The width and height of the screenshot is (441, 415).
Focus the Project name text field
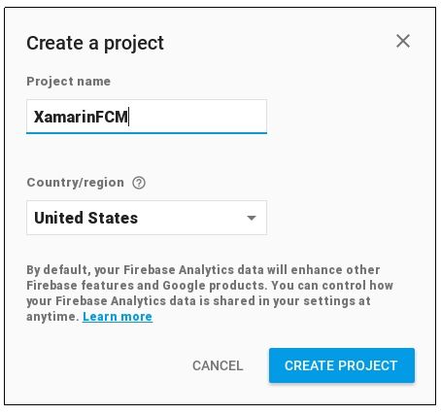point(147,117)
